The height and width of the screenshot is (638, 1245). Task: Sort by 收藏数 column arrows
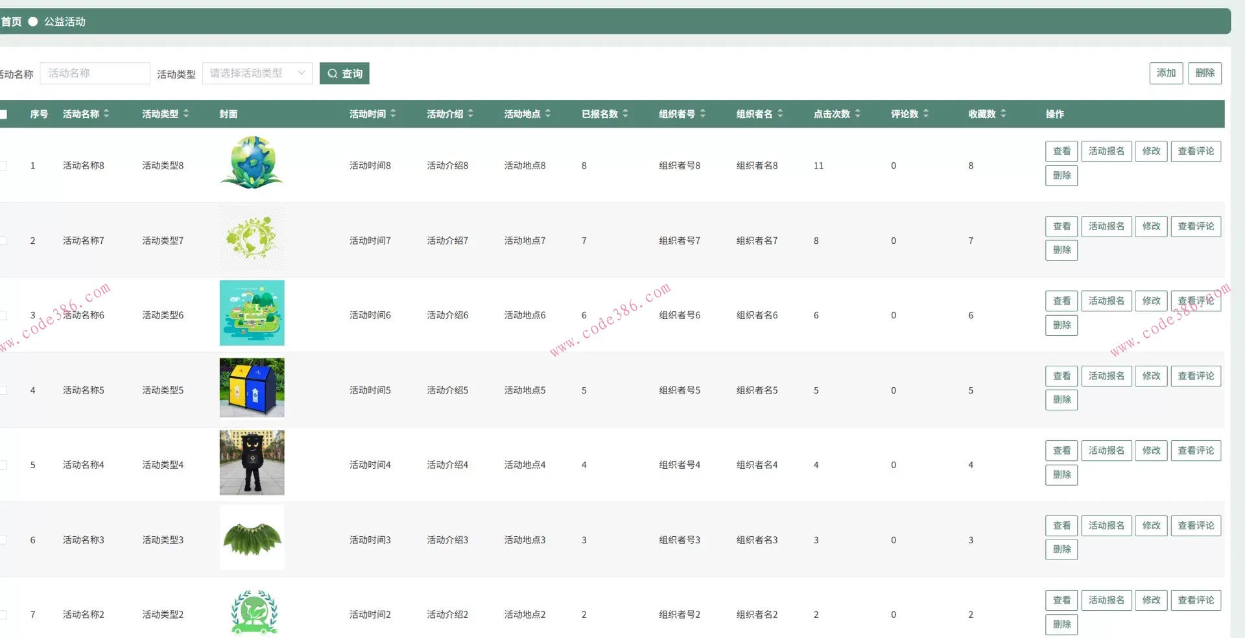coord(1003,113)
